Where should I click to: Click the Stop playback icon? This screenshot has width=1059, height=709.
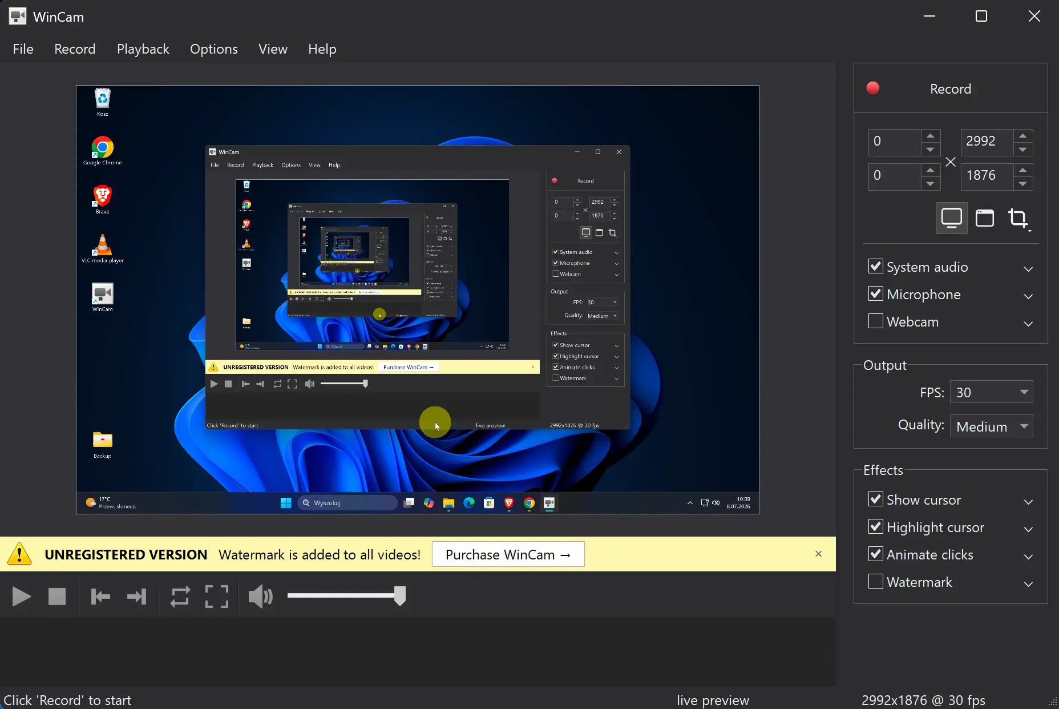(57, 597)
